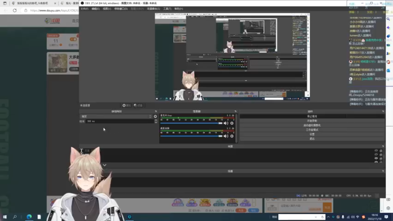
Task: Click the search icon in the Edge sidebar
Action: [x=388, y=19]
